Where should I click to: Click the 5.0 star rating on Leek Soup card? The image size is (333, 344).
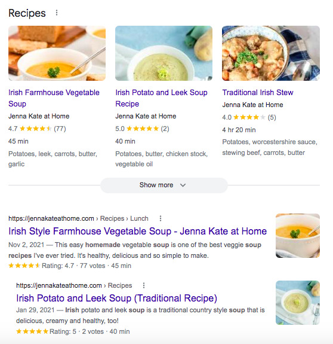142,129
